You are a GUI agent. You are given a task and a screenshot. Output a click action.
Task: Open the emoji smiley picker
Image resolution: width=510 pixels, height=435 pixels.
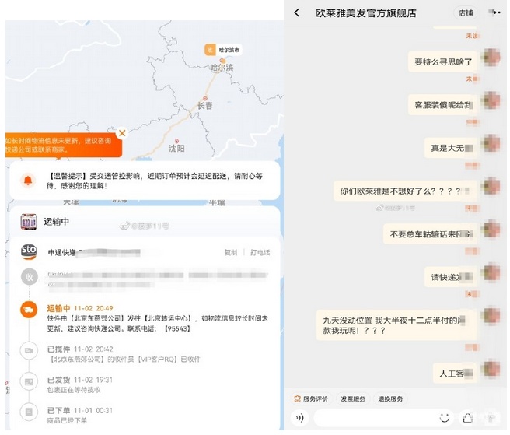tap(444, 417)
